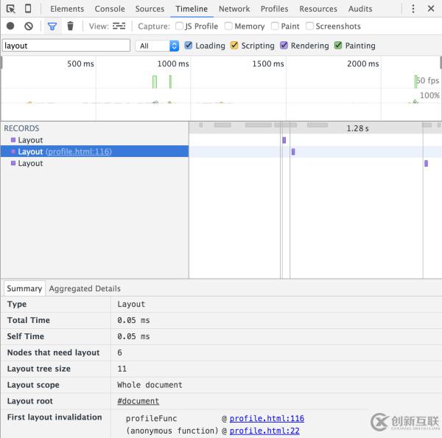Uncheck the Painting filter
Screen dimensions: 442x438
(338, 46)
